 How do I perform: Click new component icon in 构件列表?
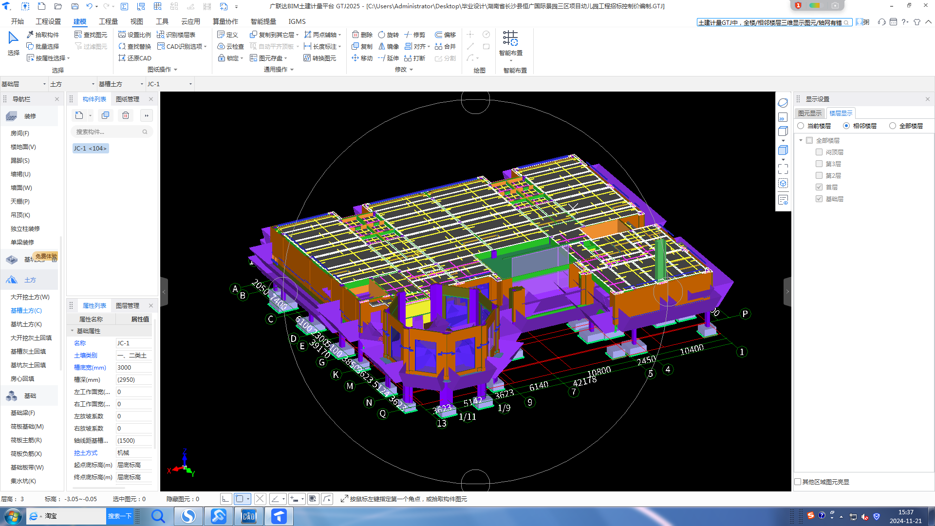pos(79,115)
